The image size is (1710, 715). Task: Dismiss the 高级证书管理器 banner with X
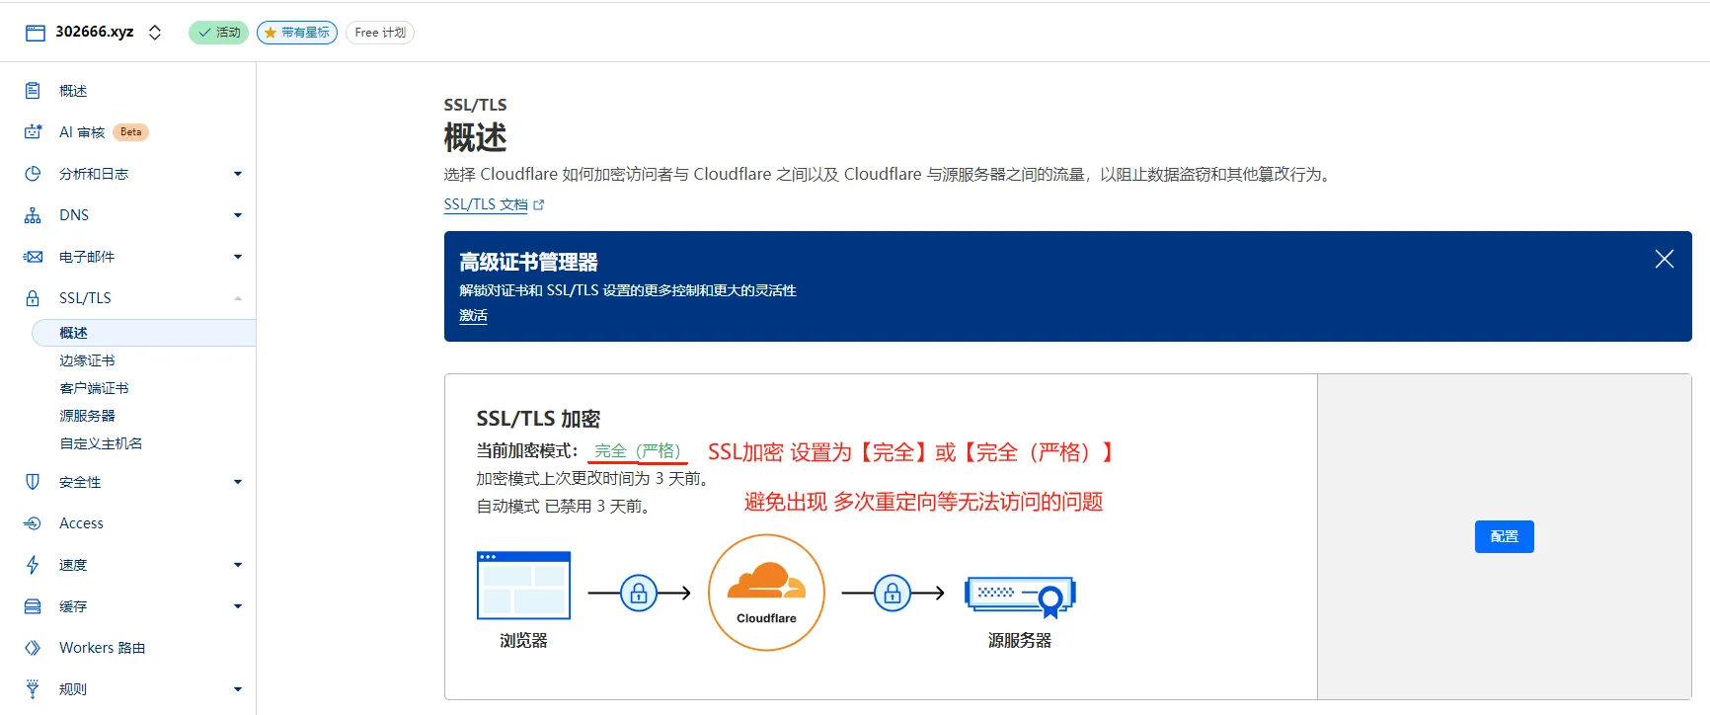(1665, 259)
